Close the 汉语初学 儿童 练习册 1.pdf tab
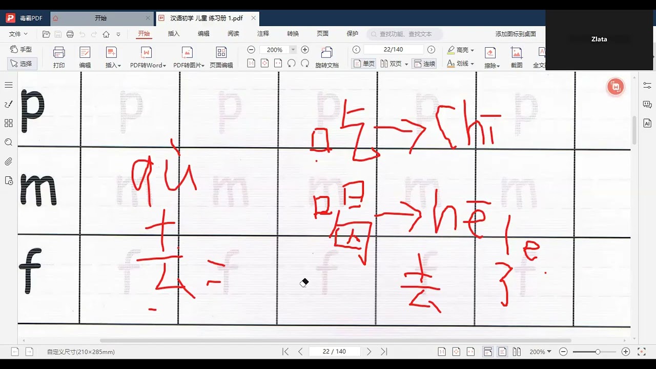656x369 pixels. (x=253, y=18)
